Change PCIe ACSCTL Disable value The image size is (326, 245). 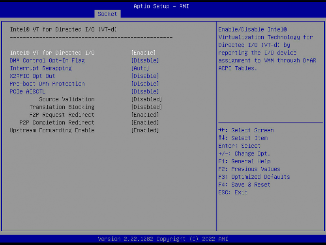point(145,91)
